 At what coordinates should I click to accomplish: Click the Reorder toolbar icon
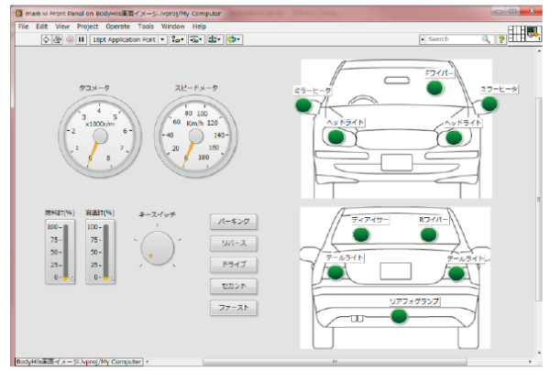click(234, 39)
